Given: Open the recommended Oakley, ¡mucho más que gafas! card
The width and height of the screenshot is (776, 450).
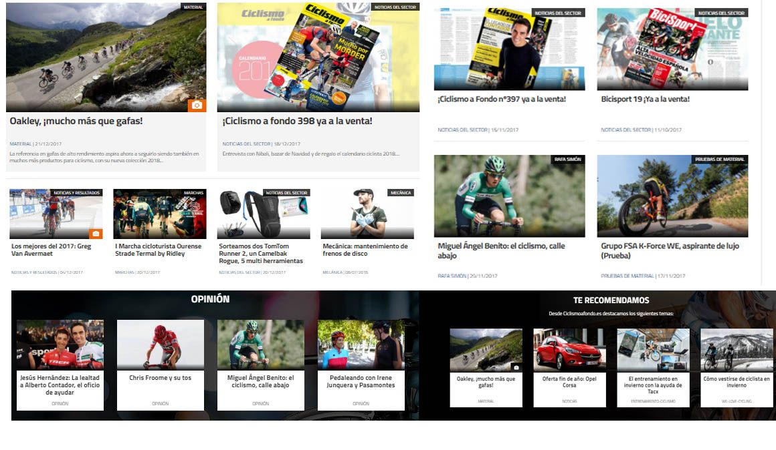Looking at the screenshot, I should point(486,367).
